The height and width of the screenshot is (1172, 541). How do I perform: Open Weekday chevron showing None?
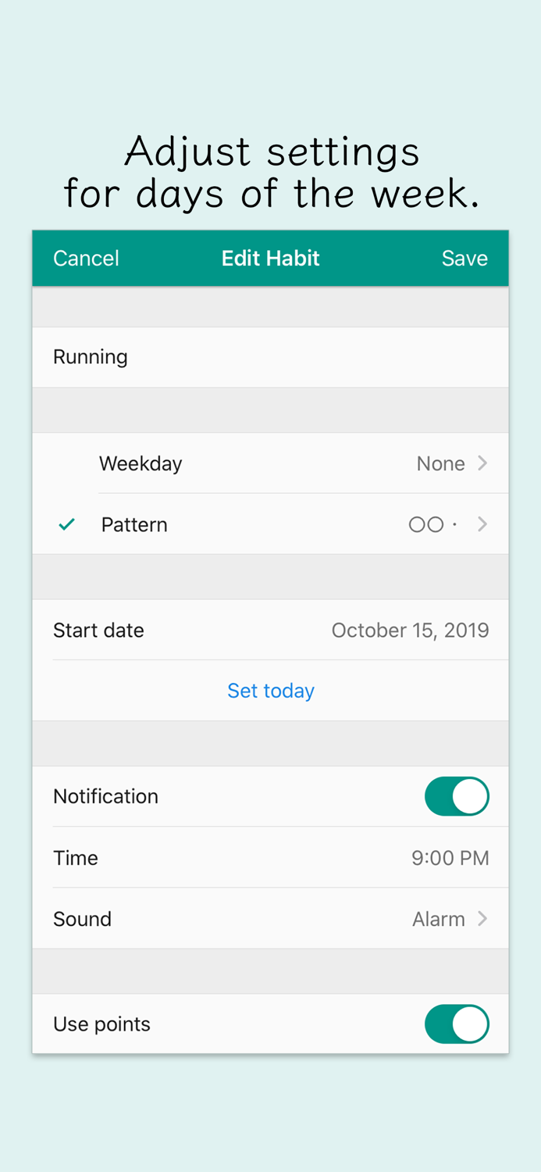(x=482, y=463)
